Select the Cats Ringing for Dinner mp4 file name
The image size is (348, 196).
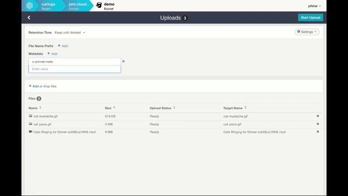[x=64, y=132]
